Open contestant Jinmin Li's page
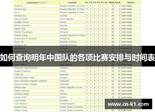Image resolution: width=155 pixels, height=112 pixels. [19, 6]
